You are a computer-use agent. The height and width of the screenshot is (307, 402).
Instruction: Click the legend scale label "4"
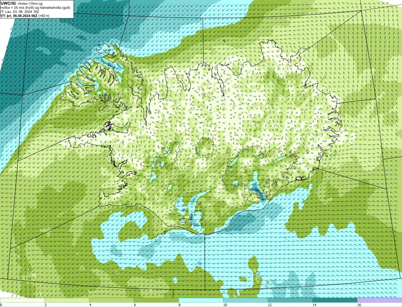point(90,305)
